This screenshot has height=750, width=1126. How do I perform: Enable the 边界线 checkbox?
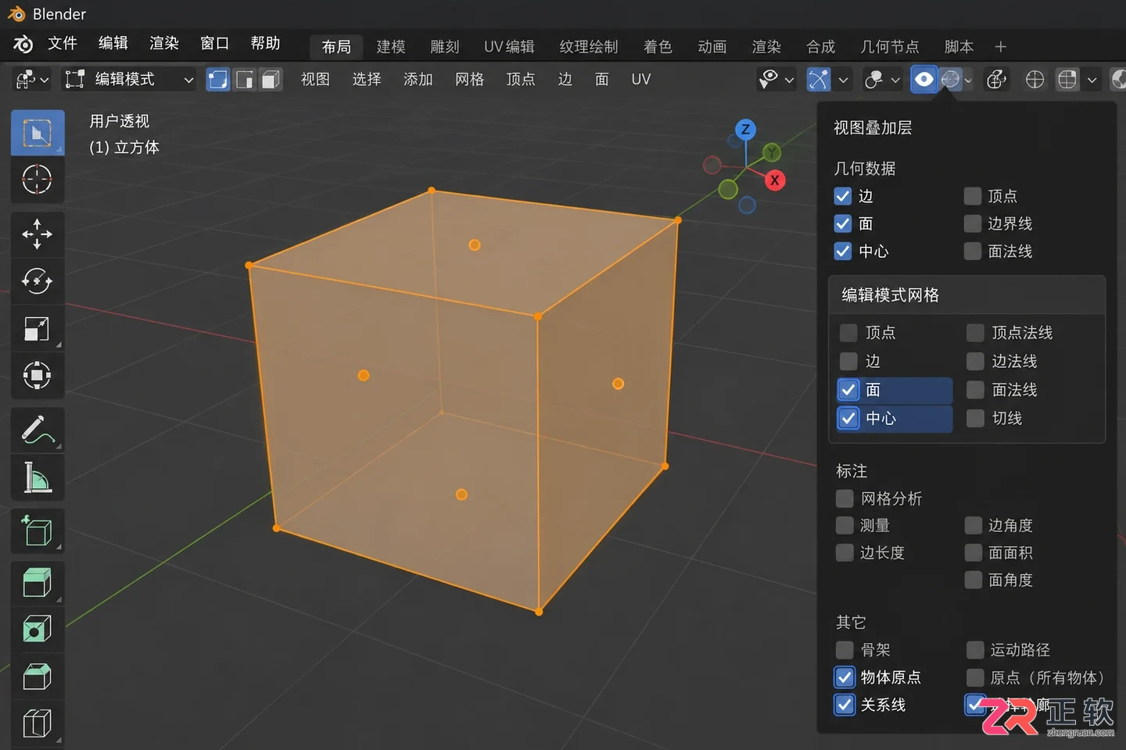[x=973, y=224]
